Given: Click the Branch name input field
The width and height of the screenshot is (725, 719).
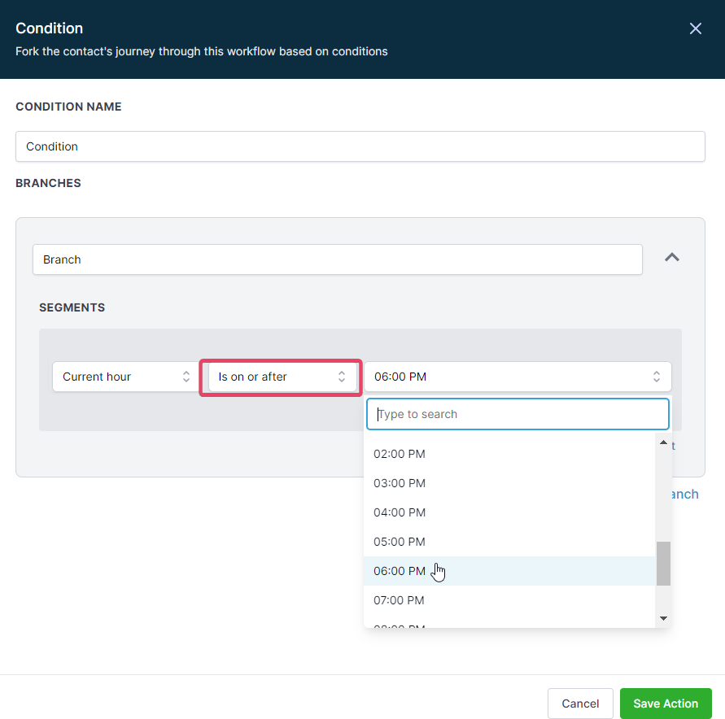Looking at the screenshot, I should point(337,259).
